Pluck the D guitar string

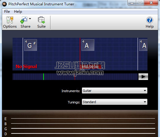83,133
